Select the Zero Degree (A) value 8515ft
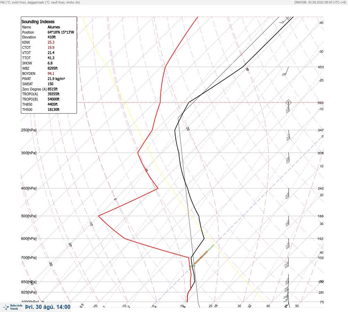 click(53, 89)
